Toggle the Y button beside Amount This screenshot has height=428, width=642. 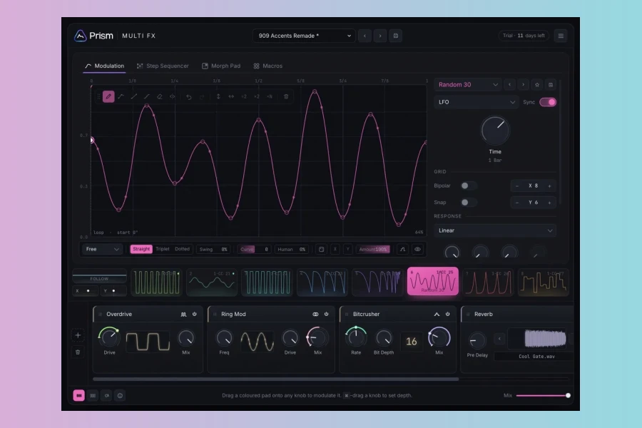[347, 249]
